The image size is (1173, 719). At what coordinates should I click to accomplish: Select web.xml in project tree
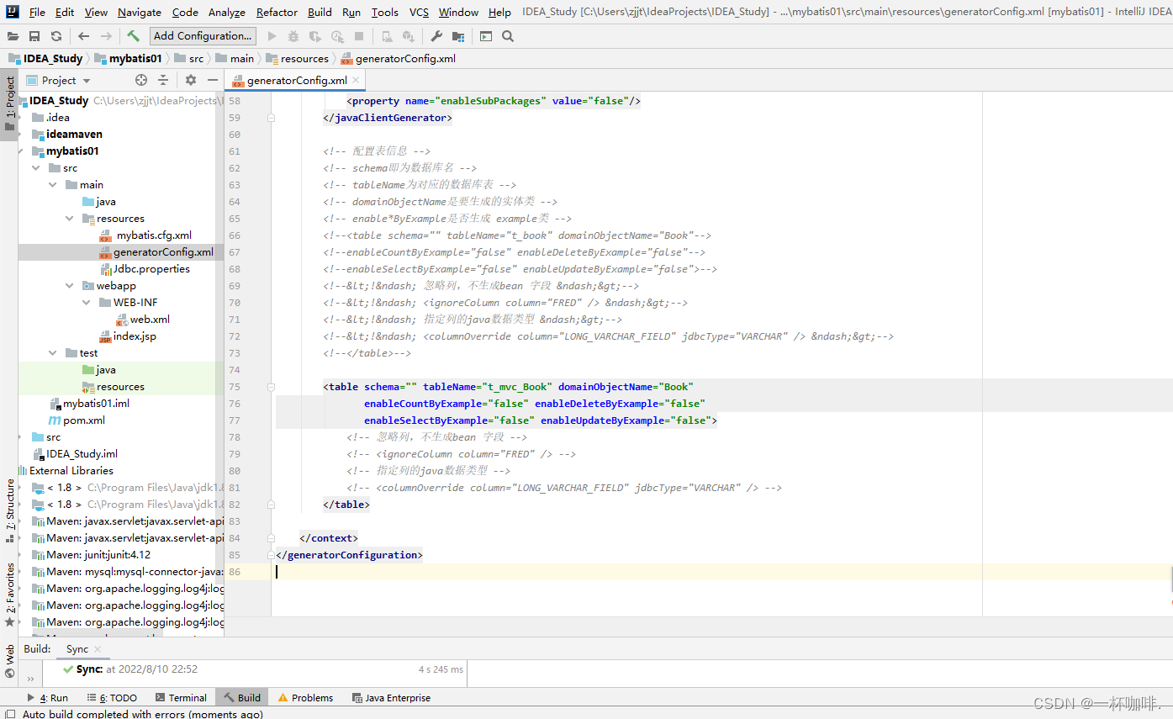tap(143, 320)
